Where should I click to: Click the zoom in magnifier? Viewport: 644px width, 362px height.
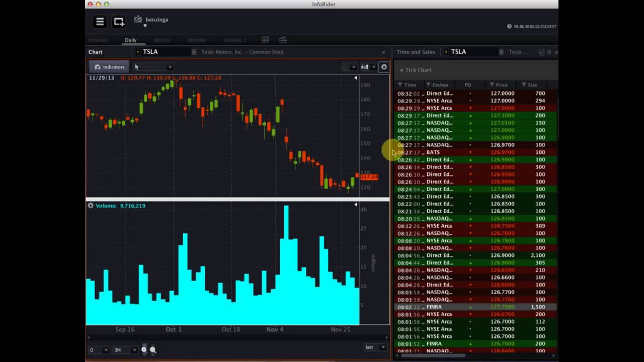point(144,349)
